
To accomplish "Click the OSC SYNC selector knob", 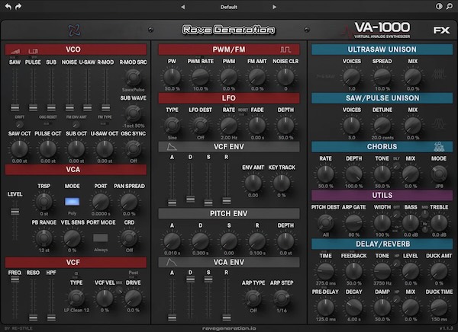I will pos(133,148).
